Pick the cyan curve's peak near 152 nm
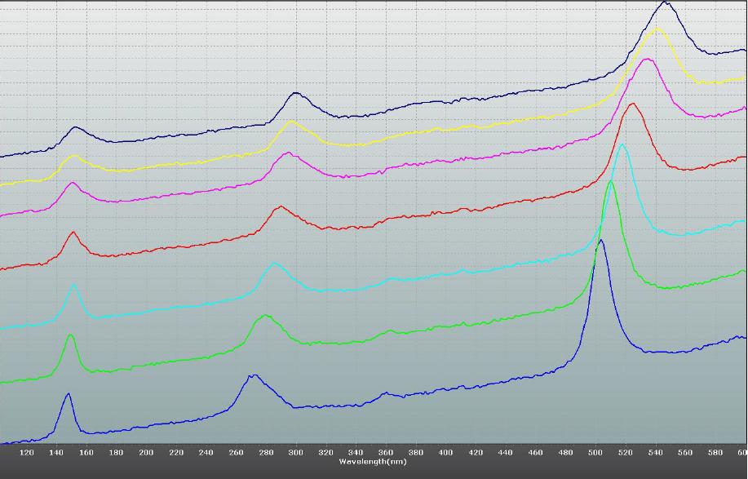The height and width of the screenshot is (479, 748). 74,285
